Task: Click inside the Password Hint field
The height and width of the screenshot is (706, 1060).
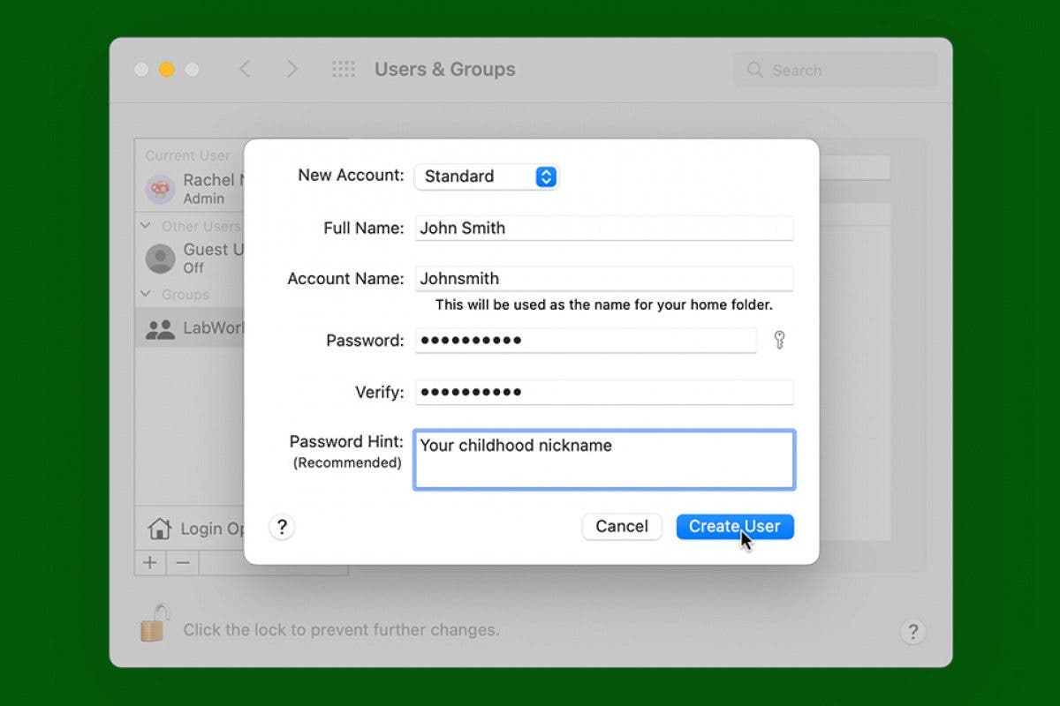Action: [604, 459]
